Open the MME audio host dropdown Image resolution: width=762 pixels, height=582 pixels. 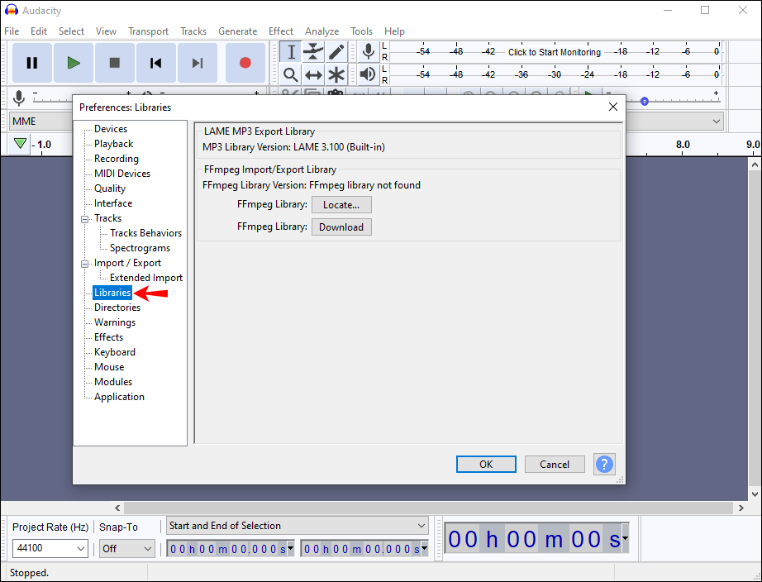click(40, 121)
